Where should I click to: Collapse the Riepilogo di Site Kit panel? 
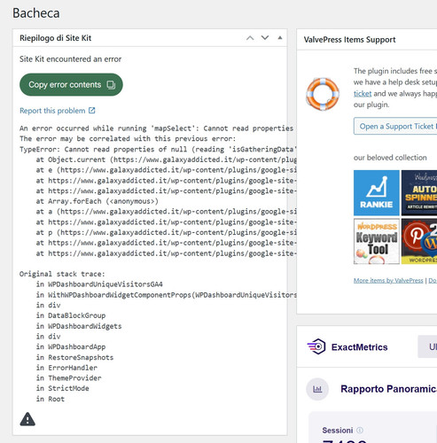pos(280,38)
